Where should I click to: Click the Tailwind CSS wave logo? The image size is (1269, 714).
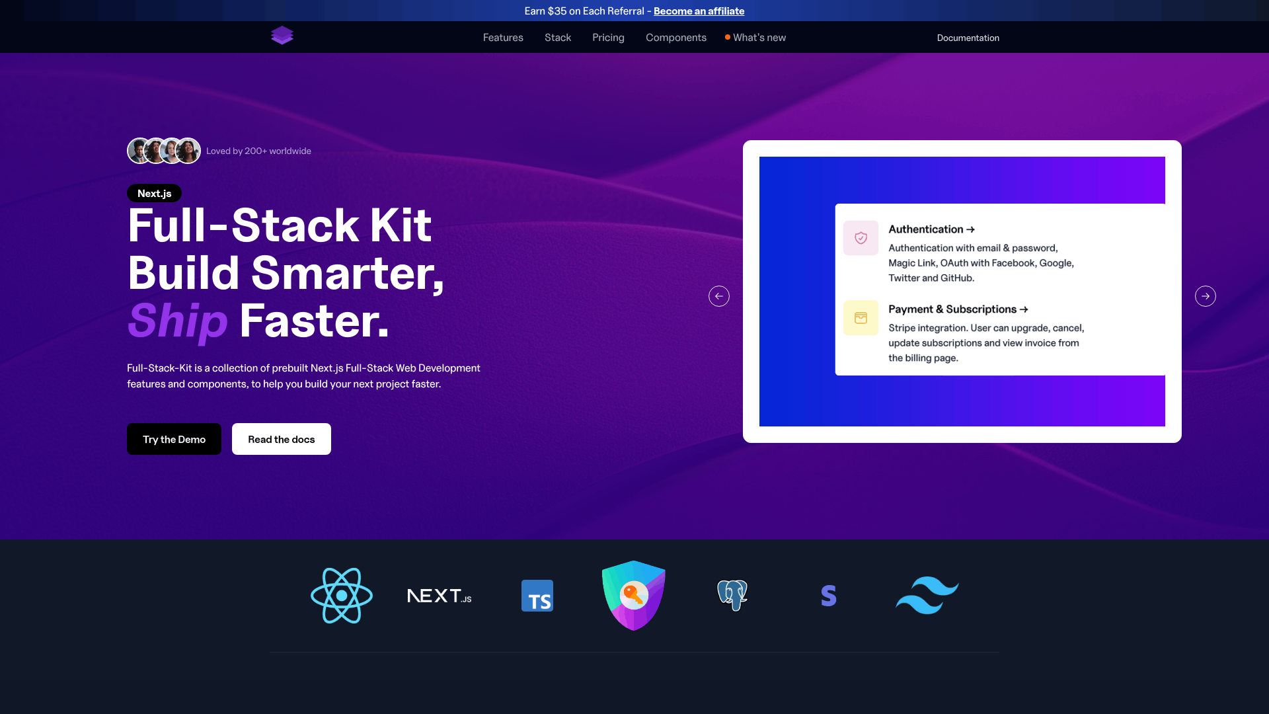(927, 596)
